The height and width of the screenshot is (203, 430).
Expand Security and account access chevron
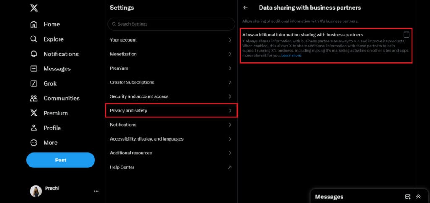click(x=230, y=97)
